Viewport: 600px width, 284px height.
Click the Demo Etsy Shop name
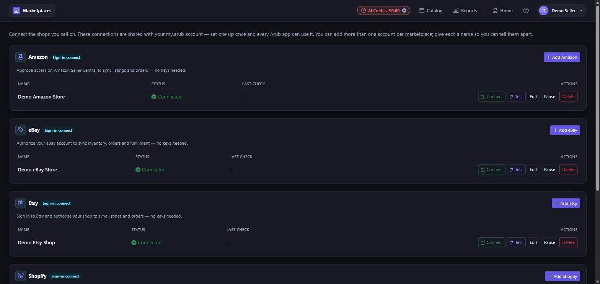pos(36,242)
